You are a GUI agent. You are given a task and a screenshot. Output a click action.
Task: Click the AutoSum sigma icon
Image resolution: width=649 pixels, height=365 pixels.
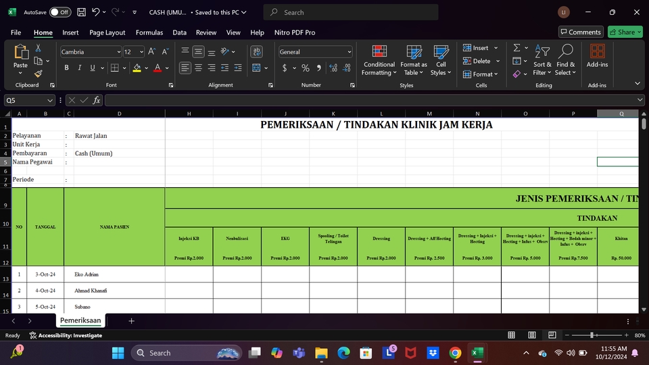pos(517,48)
